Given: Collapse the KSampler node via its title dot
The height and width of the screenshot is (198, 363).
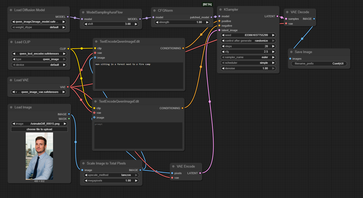Looking at the screenshot, I should point(220,10).
